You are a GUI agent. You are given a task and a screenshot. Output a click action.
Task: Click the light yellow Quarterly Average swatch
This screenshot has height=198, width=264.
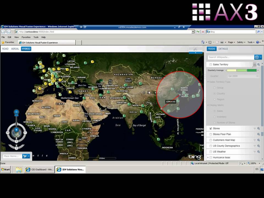[x=232, y=70]
